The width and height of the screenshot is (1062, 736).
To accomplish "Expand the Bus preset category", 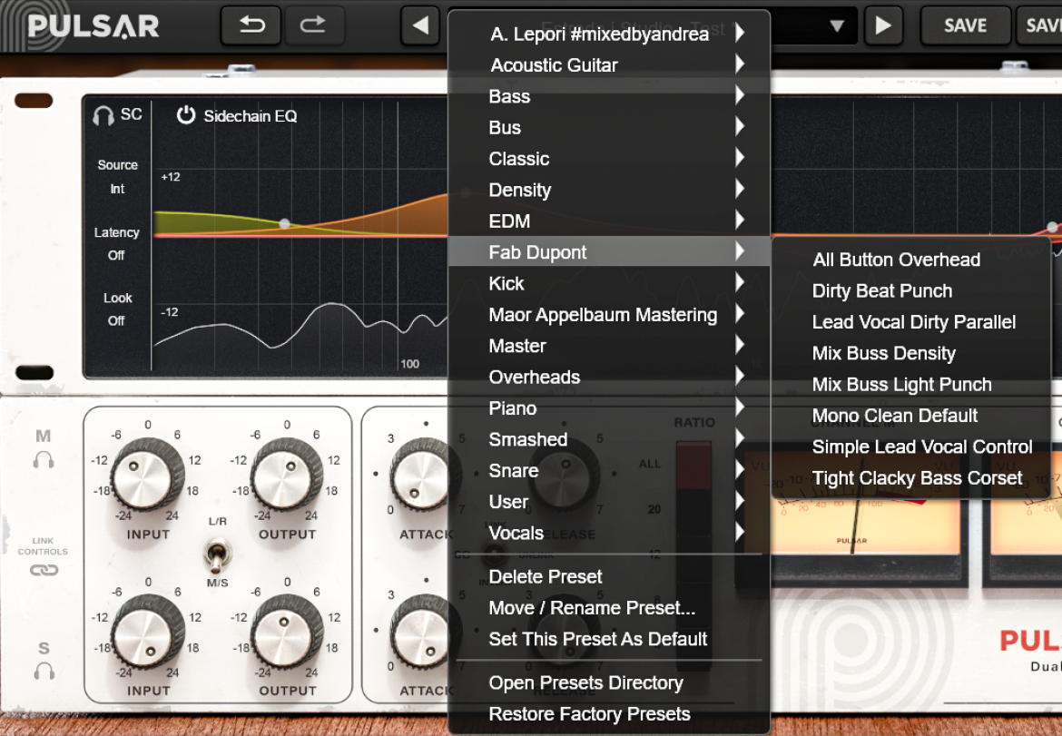I will 609,127.
